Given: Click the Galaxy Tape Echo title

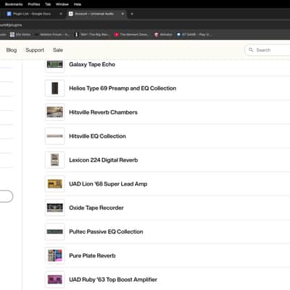Looking at the screenshot, I should tap(92, 65).
